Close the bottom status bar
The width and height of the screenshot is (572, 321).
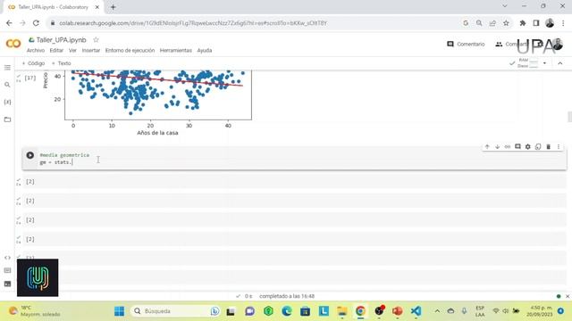568,296
